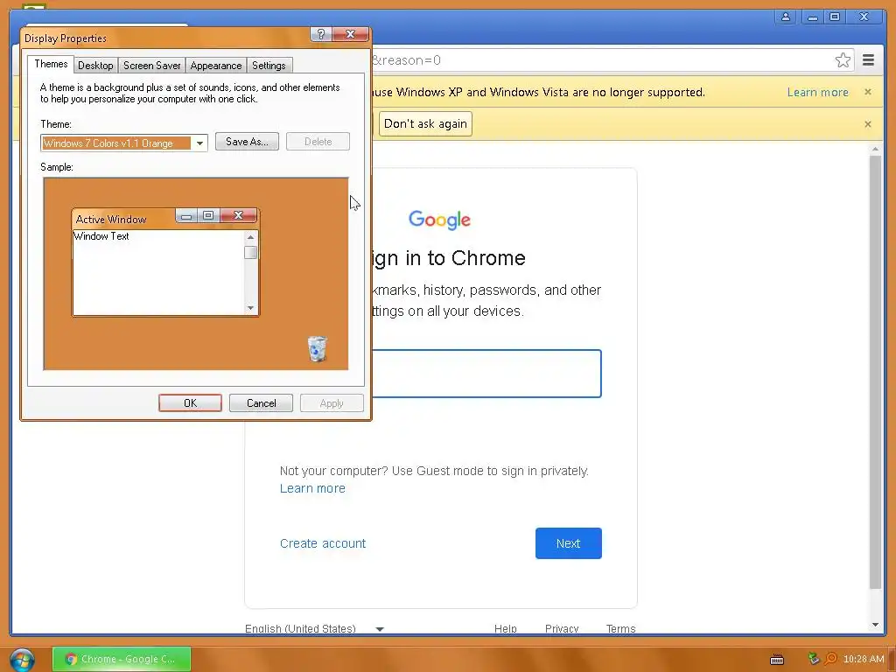Screen dimensions: 896x672
Task: Click the help question mark button
Action: pyautogui.click(x=321, y=34)
